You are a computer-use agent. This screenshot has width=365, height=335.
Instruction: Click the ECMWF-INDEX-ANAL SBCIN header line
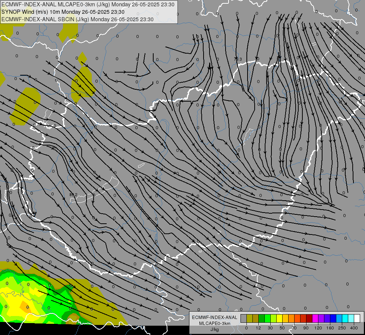[78, 19]
